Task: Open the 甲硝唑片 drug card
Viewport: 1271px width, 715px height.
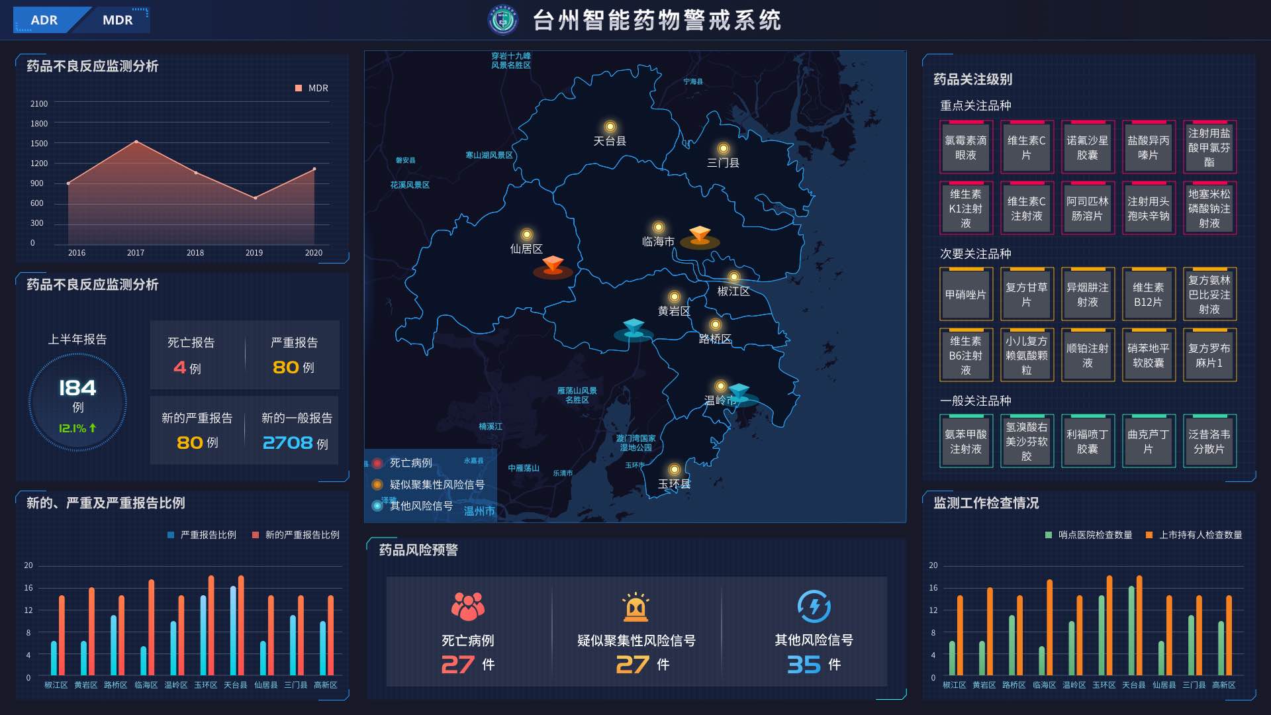Action: point(966,295)
